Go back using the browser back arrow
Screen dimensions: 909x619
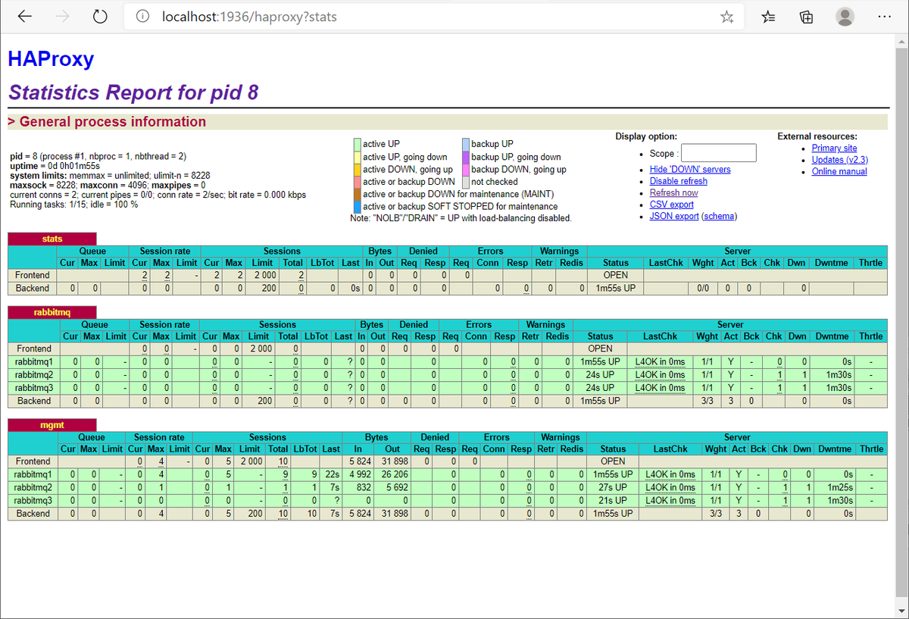[x=24, y=17]
